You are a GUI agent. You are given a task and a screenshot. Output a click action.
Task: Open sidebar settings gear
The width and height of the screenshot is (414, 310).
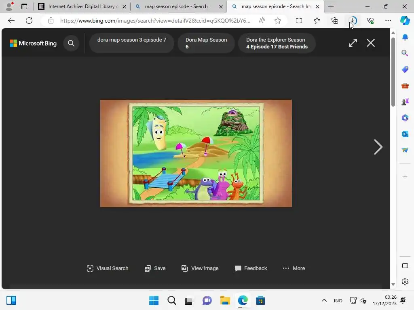405,282
